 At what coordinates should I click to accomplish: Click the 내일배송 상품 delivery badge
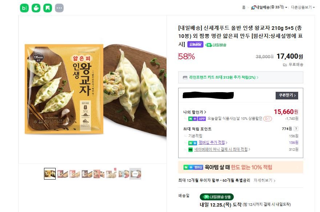[x=217, y=197]
